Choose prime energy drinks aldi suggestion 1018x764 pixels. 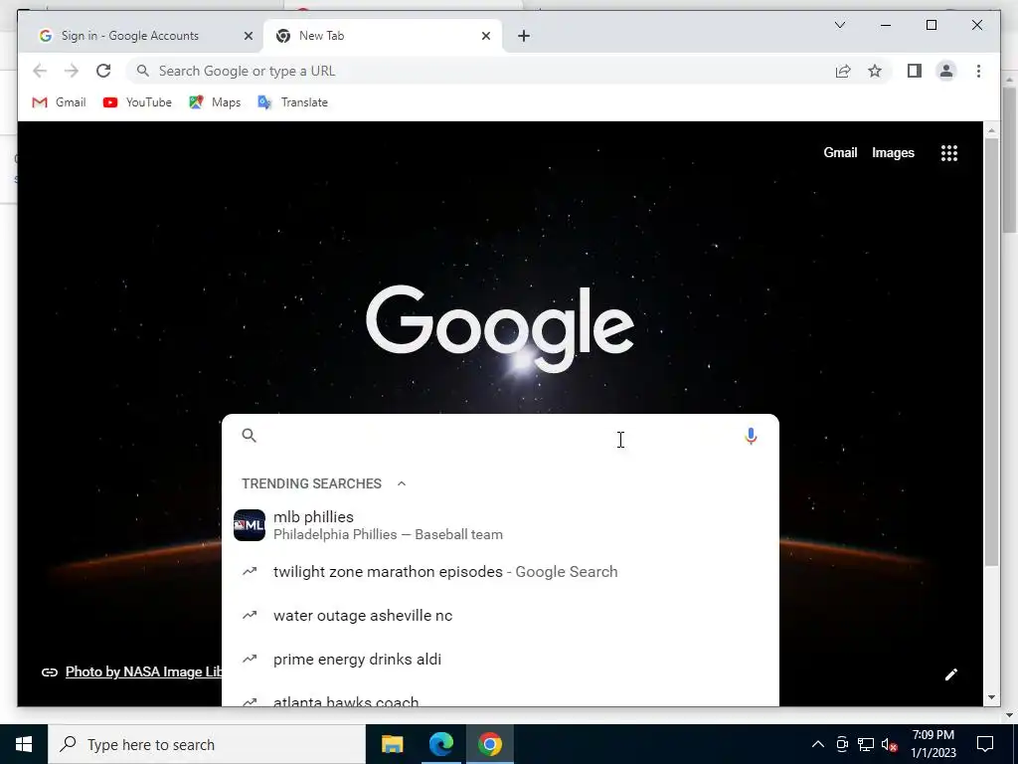(500, 659)
